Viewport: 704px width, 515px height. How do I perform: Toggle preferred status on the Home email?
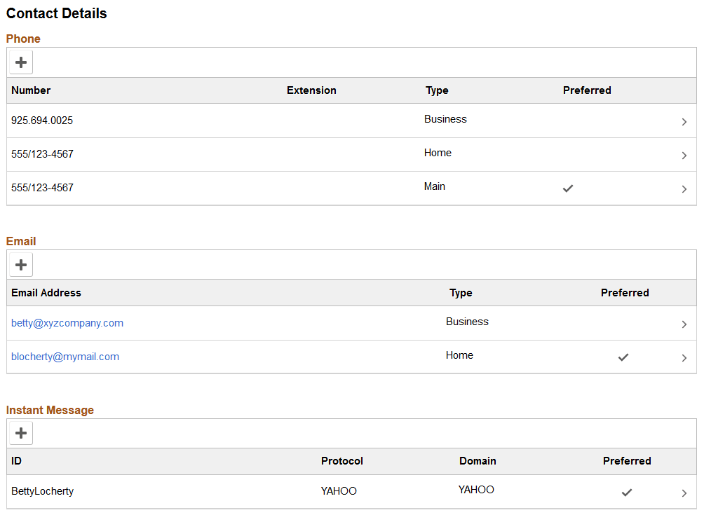pos(623,357)
